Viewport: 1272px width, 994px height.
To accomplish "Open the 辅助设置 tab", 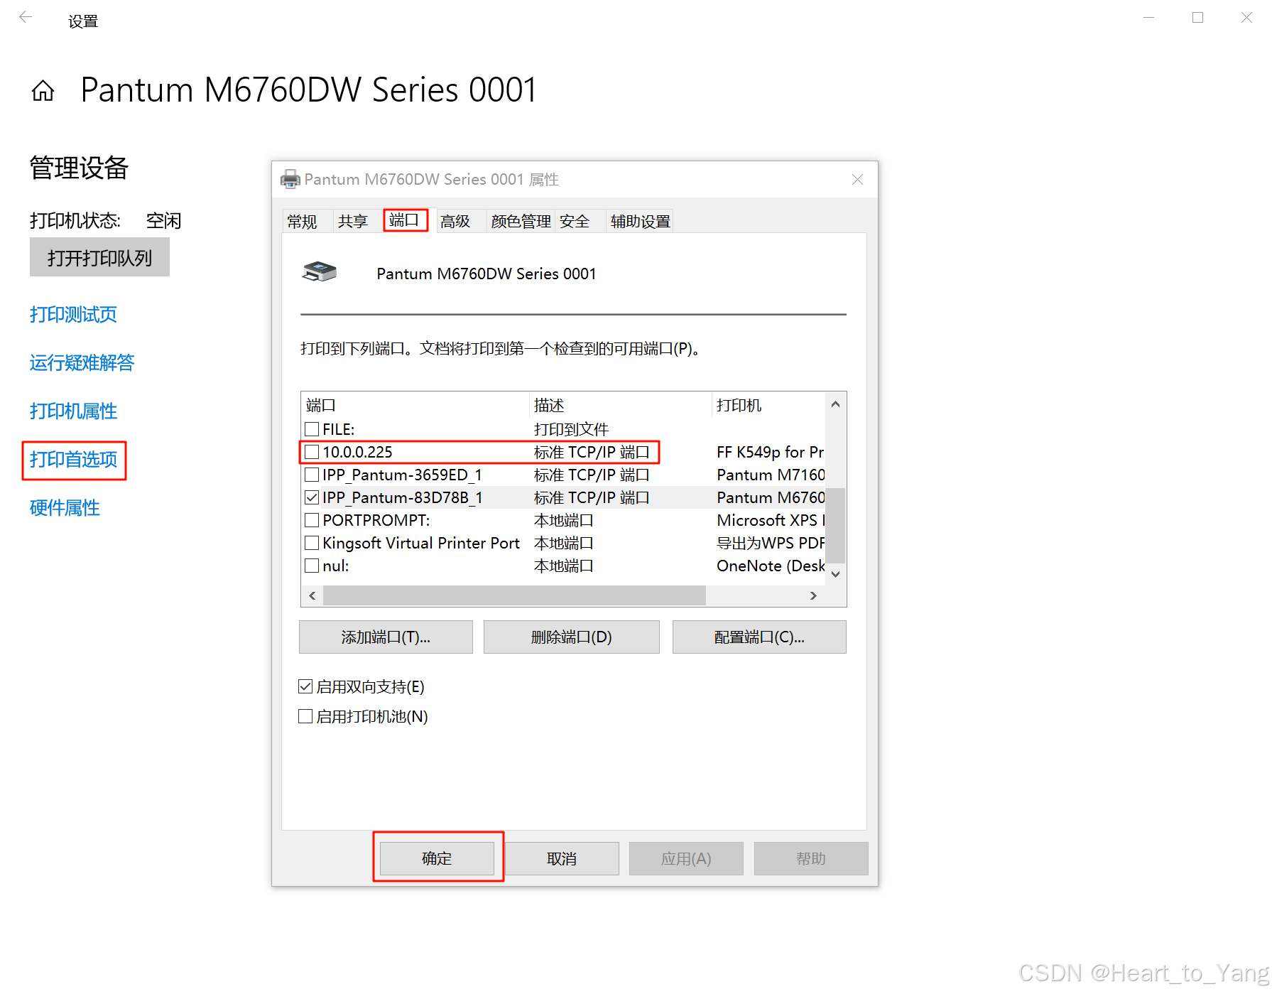I will coord(640,222).
